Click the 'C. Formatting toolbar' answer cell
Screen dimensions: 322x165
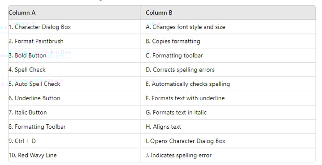pyautogui.click(x=228, y=55)
